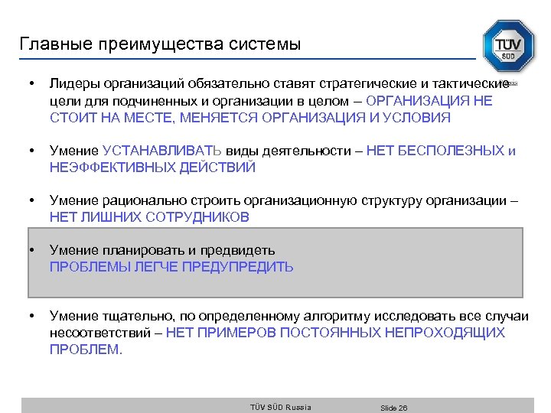Viewport: 551px width, 413px height.
Task: Click 'ОРГАНИЗАЦИЯ НЕ СТОИТ НА МЕСТЕ, МЕНЯЕТСЯ ОРГАНИЗАЦИЯ И УСЛОВИЯ'
Action: pyautogui.click(x=271, y=109)
